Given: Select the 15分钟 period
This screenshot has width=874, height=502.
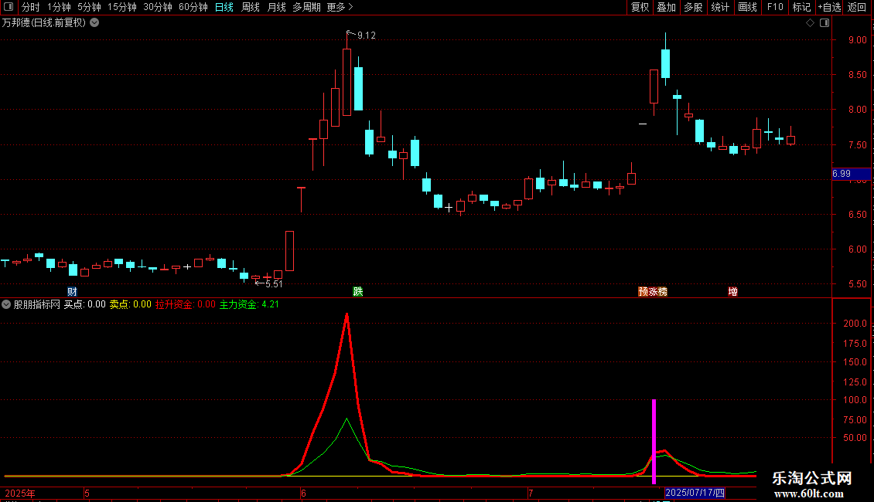Looking at the screenshot, I should 122,7.
